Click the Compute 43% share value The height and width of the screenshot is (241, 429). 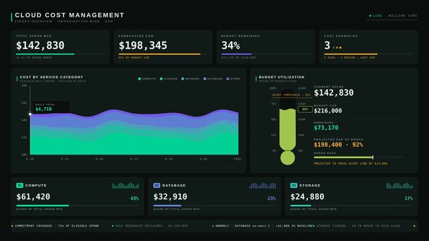(x=135, y=198)
